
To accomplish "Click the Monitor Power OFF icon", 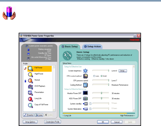I will coord(85,93).
